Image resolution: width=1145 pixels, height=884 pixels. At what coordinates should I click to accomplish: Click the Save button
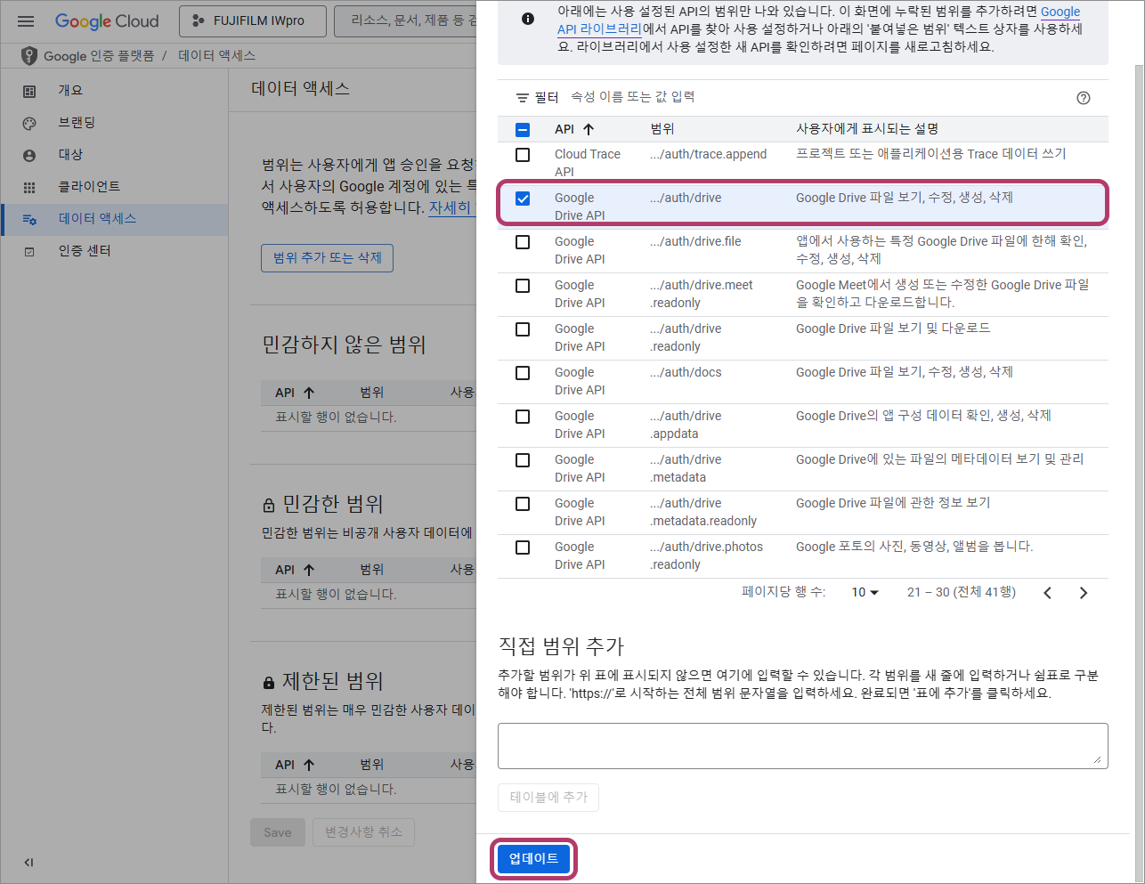point(278,832)
